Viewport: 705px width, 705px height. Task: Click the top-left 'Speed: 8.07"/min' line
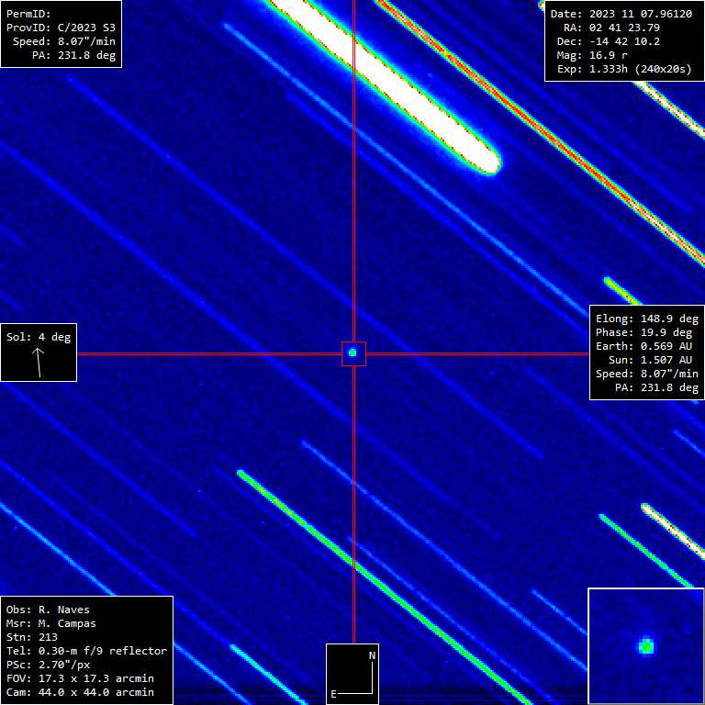tap(64, 41)
